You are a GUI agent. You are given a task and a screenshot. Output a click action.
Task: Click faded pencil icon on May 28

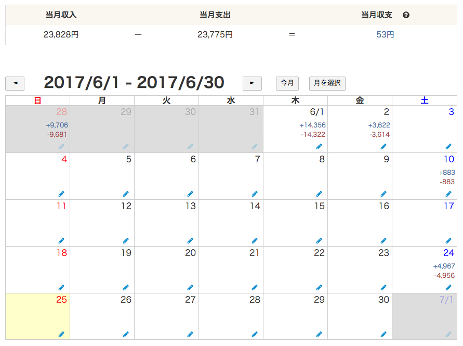[x=61, y=146]
